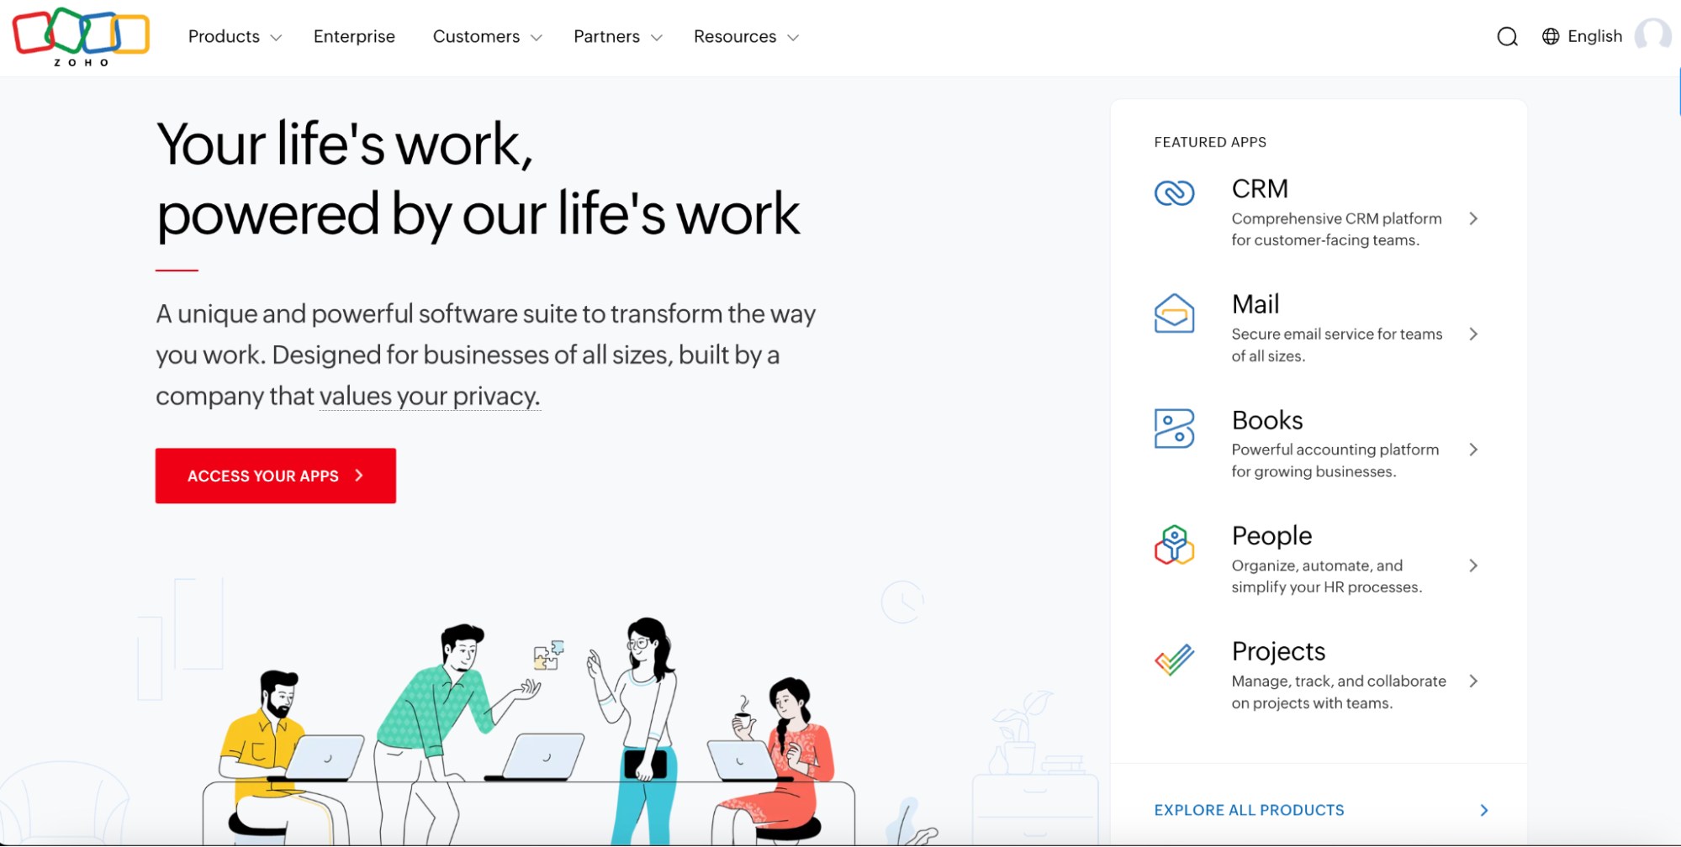Open the Partners menu

pos(616,36)
